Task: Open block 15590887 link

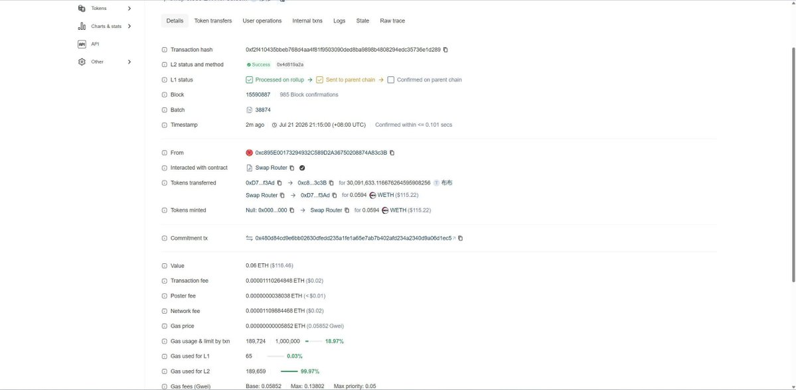Action: (x=258, y=95)
